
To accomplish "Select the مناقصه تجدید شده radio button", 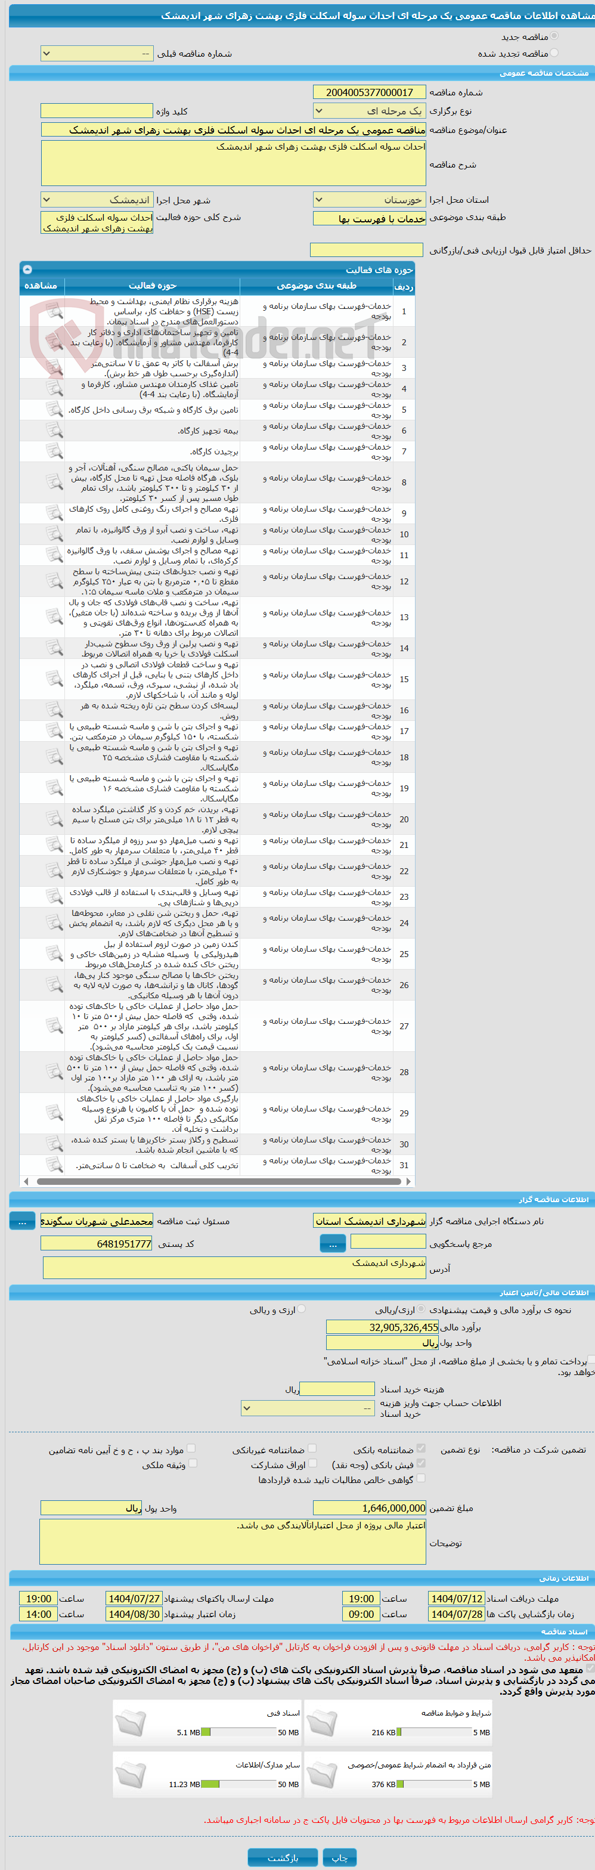I will (554, 52).
